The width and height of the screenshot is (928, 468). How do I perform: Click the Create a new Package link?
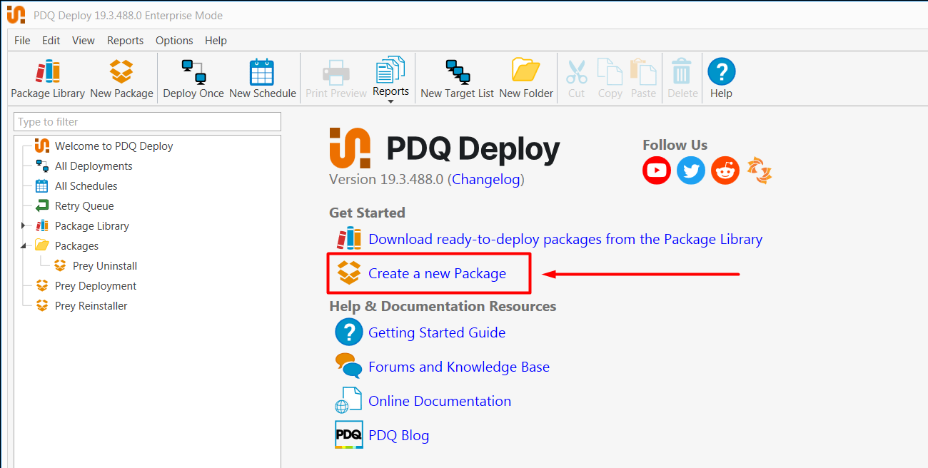[438, 273]
